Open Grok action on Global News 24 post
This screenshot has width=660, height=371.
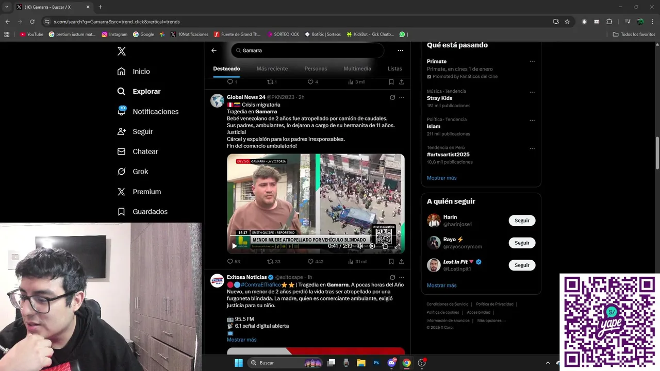coord(392,97)
